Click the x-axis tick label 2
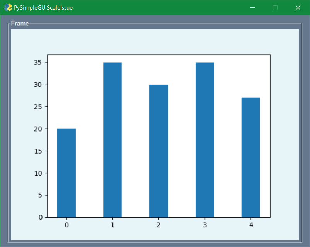 click(x=158, y=225)
